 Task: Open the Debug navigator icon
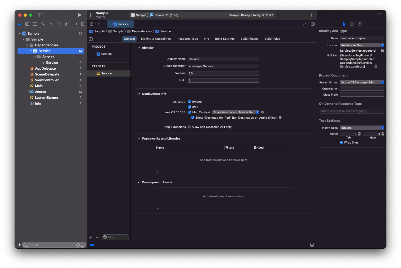pos(67,24)
